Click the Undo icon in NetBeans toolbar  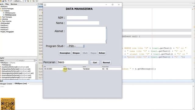coord(9,1)
